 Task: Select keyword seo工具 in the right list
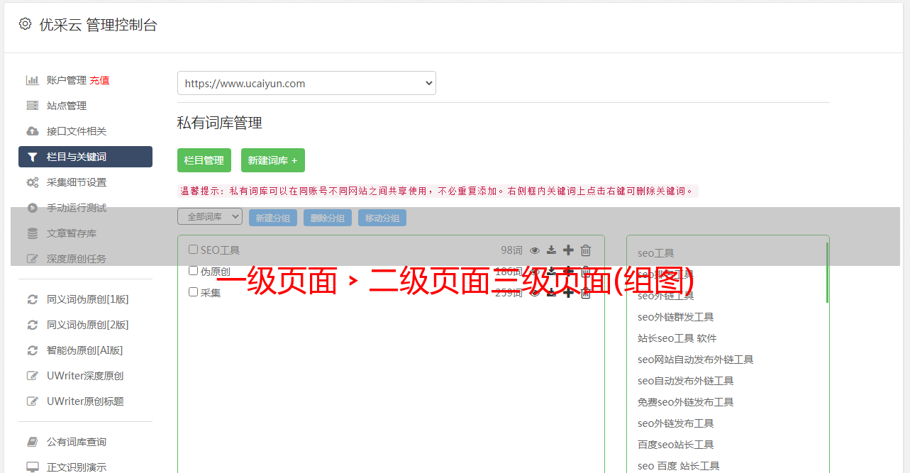[656, 253]
